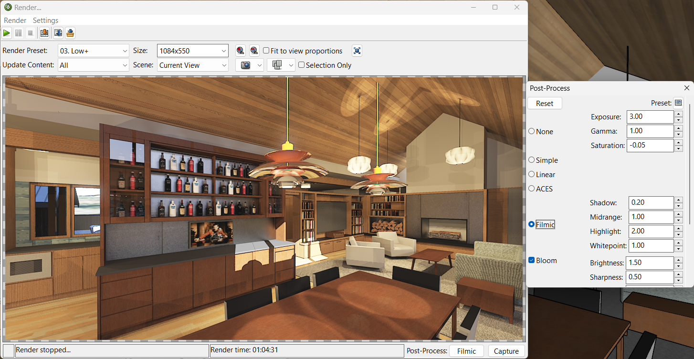Open the Render menu

(15, 20)
